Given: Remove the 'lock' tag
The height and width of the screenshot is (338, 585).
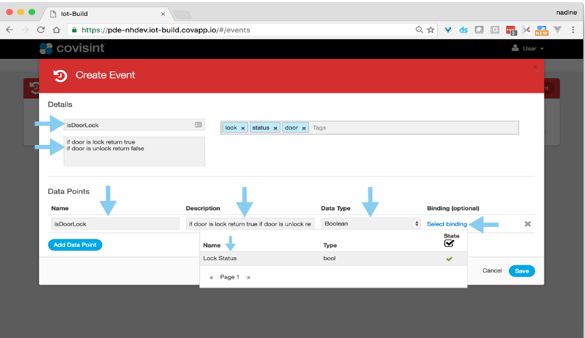Looking at the screenshot, I should click(242, 128).
